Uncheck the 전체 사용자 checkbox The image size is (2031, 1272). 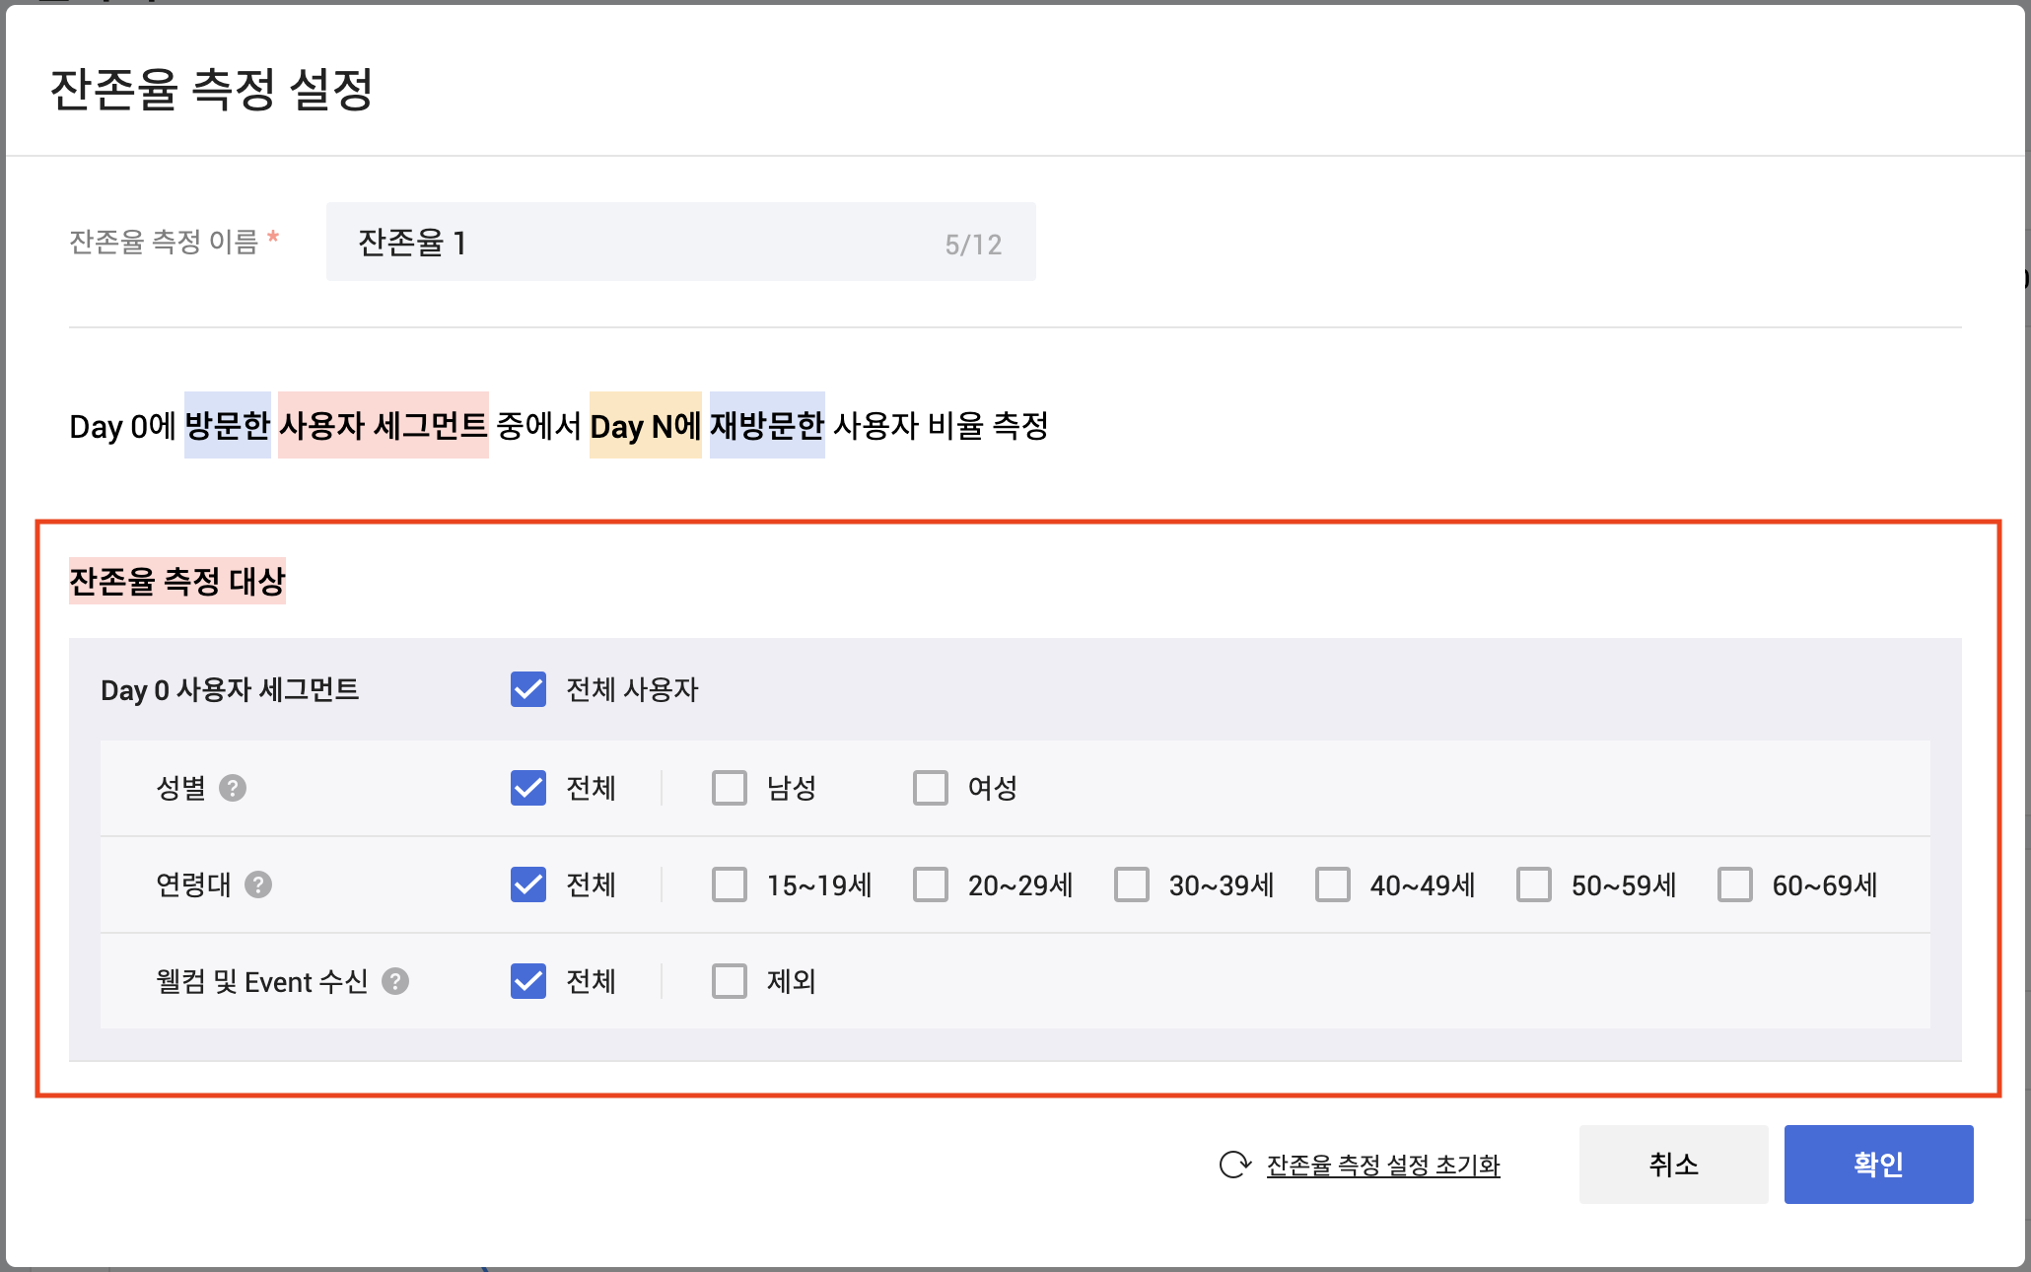pyautogui.click(x=528, y=689)
